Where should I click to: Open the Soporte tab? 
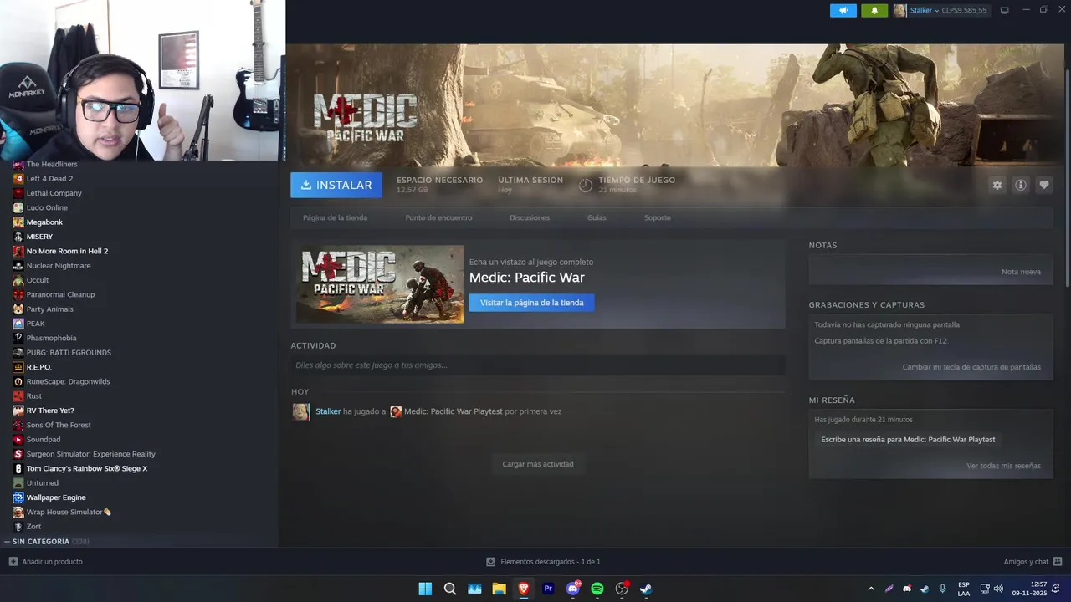pos(658,217)
